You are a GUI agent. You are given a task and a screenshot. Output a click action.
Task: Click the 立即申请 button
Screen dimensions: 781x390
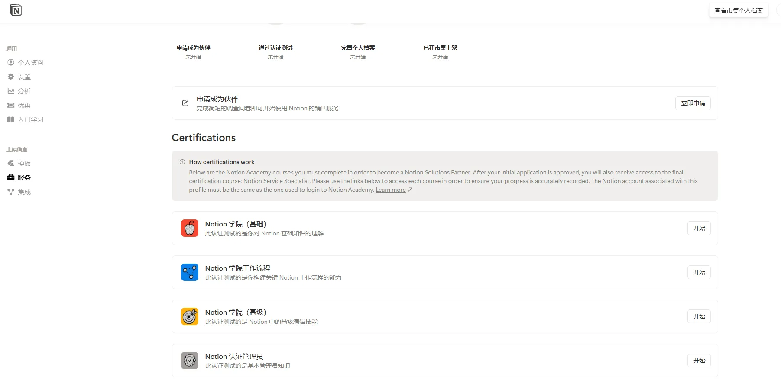pyautogui.click(x=693, y=103)
